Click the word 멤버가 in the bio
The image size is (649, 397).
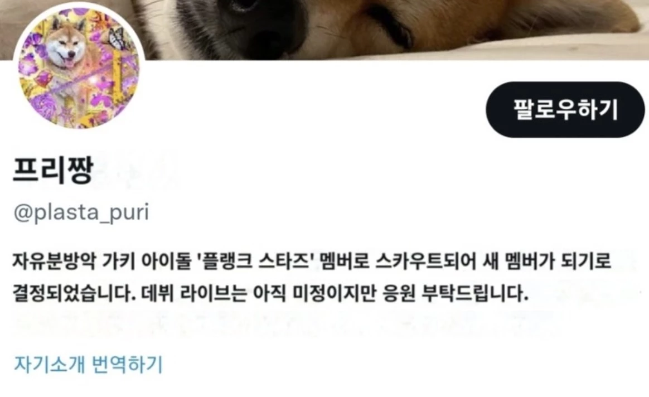click(x=530, y=261)
